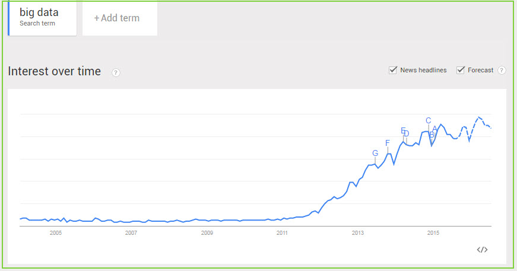Uncheck the Forecast checkbox
Viewport: 517px width, 271px height.
[x=460, y=70]
